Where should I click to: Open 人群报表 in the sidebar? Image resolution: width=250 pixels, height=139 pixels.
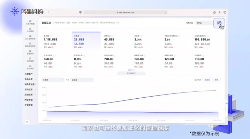30,30
